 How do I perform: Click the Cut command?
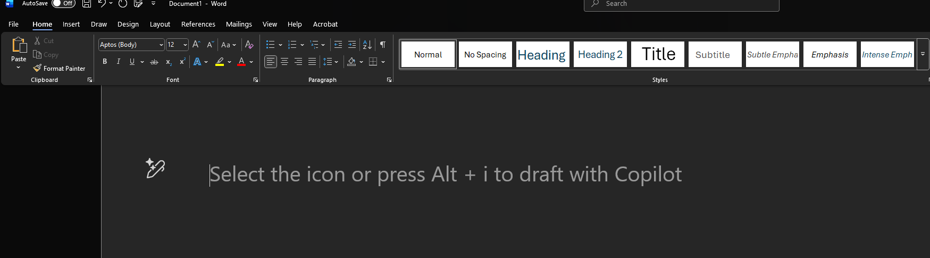pos(44,40)
